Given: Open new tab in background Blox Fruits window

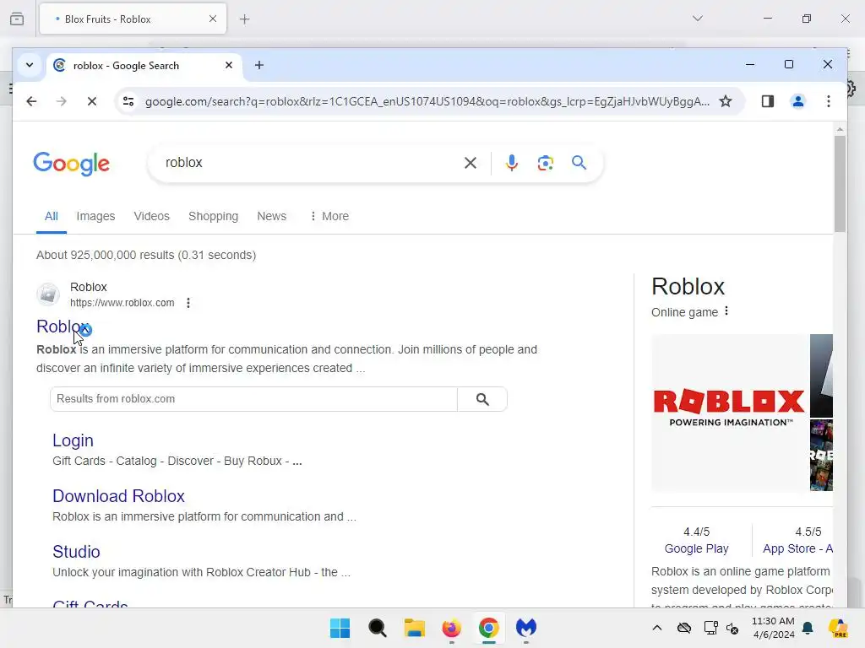Looking at the screenshot, I should tap(244, 19).
